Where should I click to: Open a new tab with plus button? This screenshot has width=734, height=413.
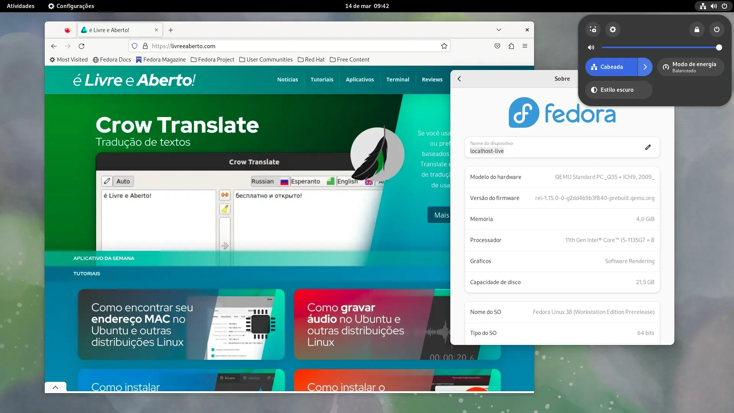pos(171,30)
